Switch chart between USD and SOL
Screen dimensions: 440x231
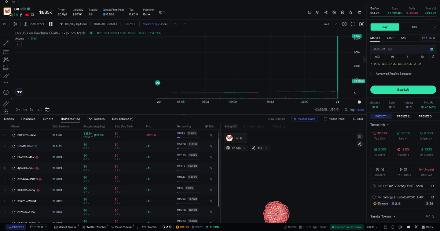coord(129,24)
